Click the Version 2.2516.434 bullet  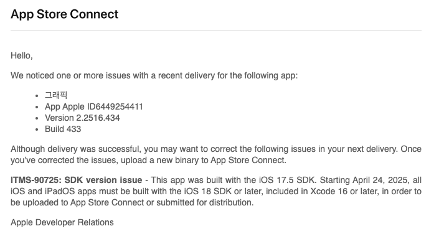pyautogui.click(x=82, y=118)
